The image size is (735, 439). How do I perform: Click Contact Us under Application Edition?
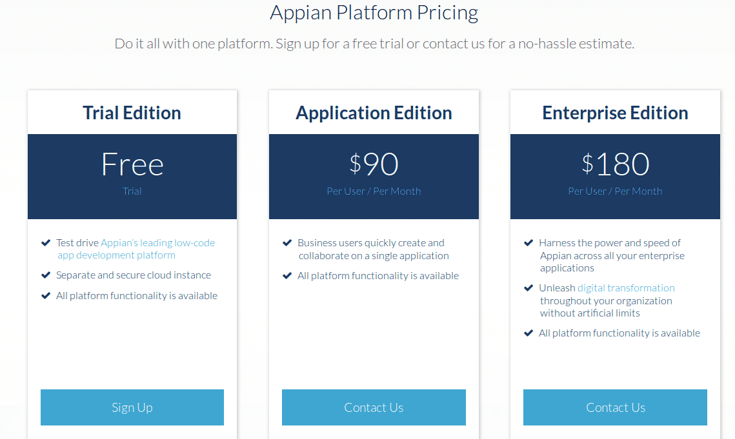(374, 407)
